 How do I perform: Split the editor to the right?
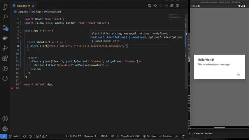pos(177,6)
